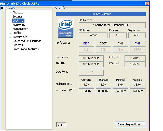163x131 pixels.
Task: Click the CPU model field
Action: (112, 25)
